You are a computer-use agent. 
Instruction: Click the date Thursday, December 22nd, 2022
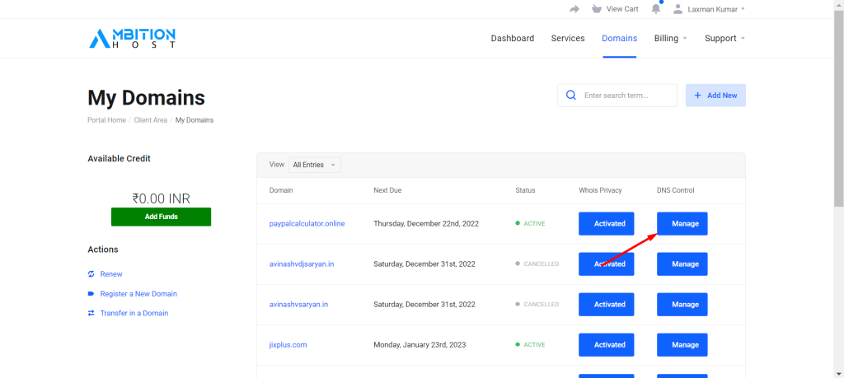pos(426,224)
